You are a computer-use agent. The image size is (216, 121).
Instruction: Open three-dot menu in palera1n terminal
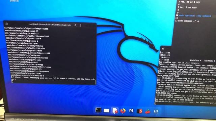[x=81, y=26]
